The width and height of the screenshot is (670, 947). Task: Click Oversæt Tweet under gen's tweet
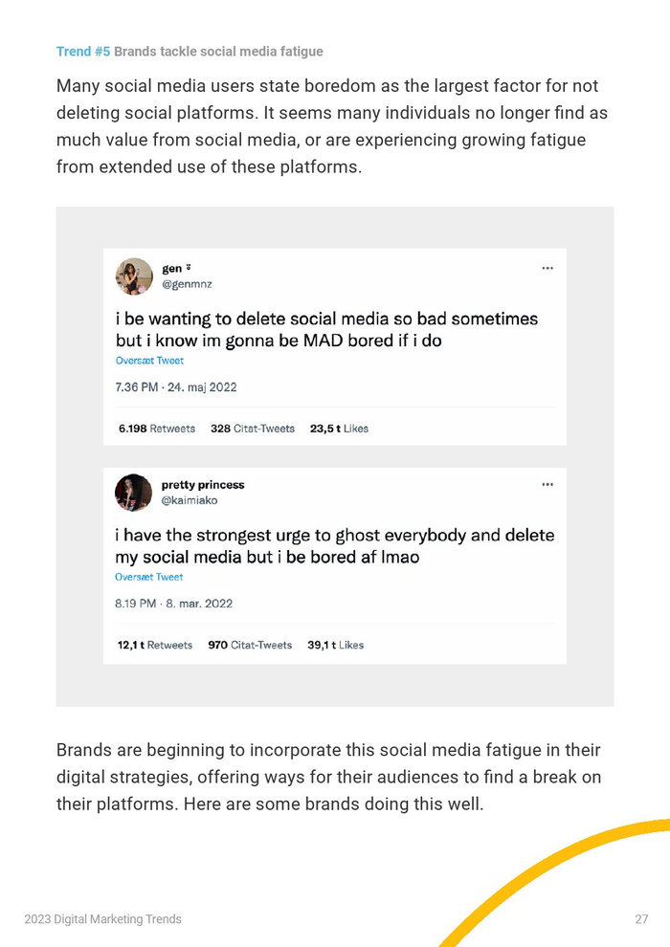coord(149,361)
